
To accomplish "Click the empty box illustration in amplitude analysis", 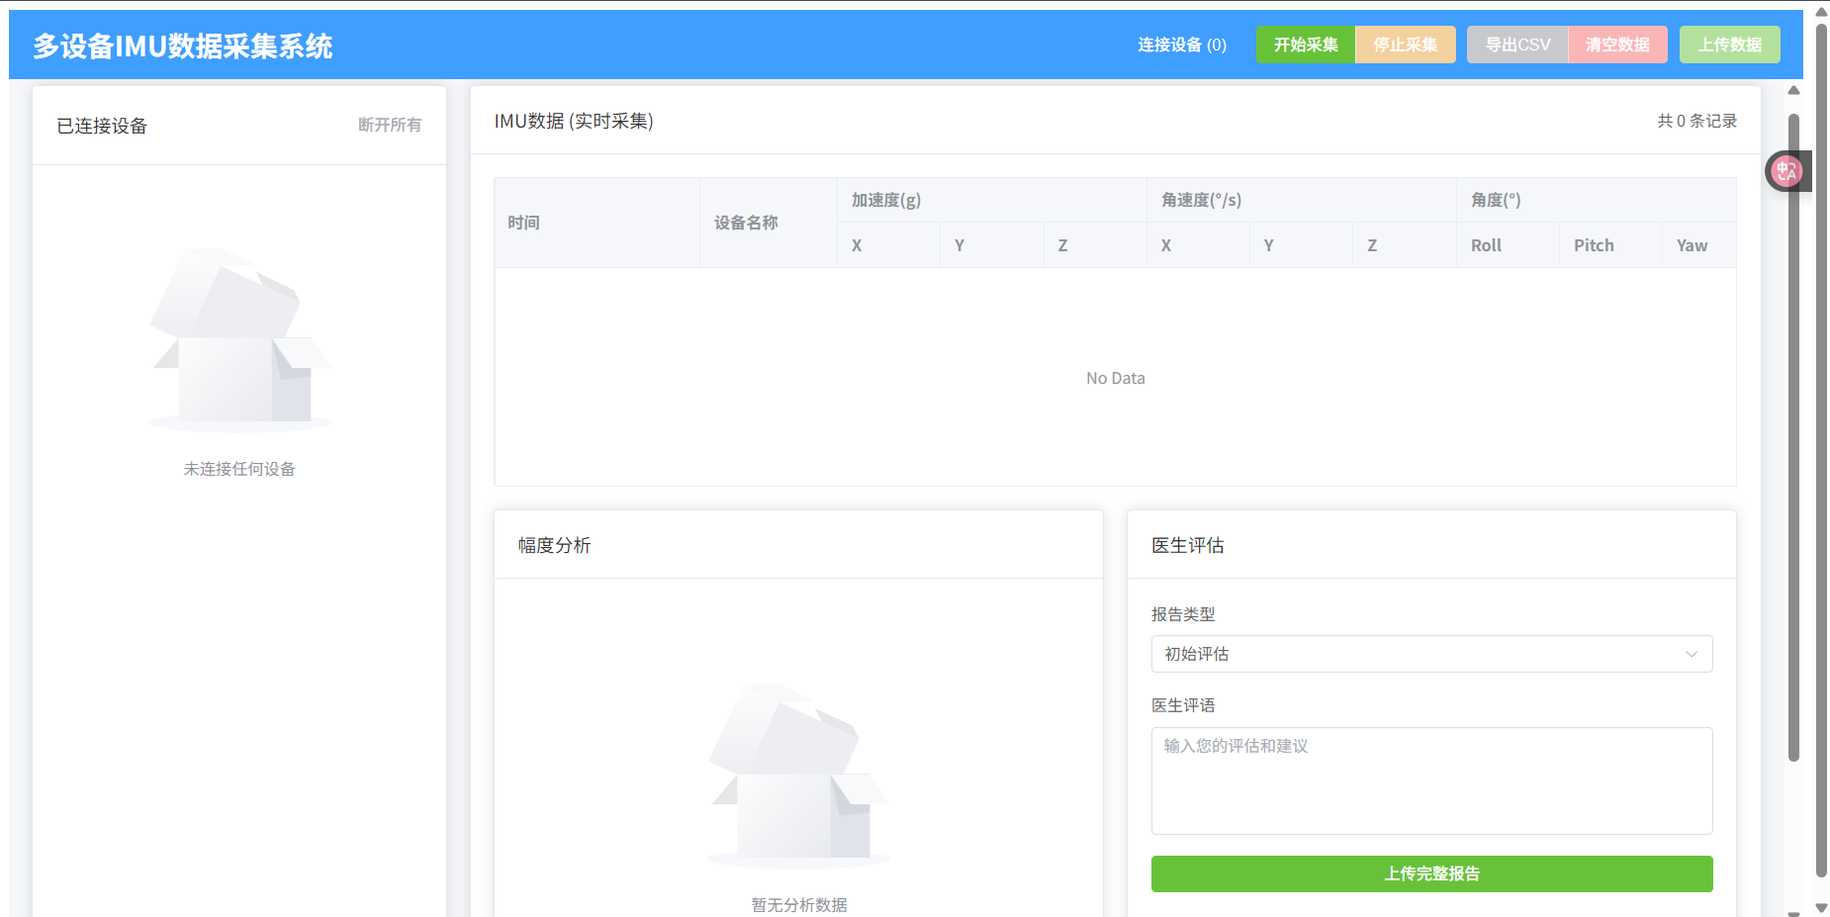I will (798, 777).
